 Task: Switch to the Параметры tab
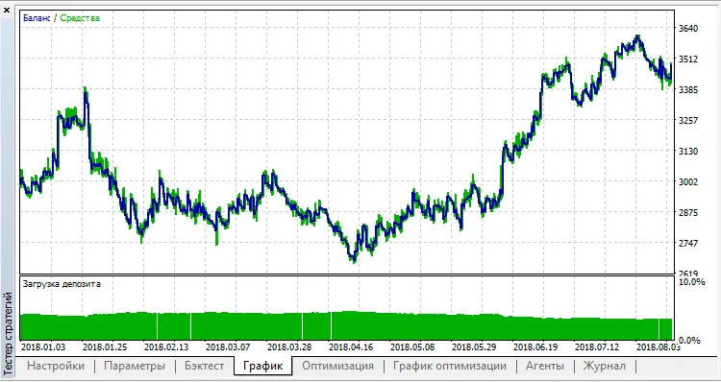[x=135, y=366]
